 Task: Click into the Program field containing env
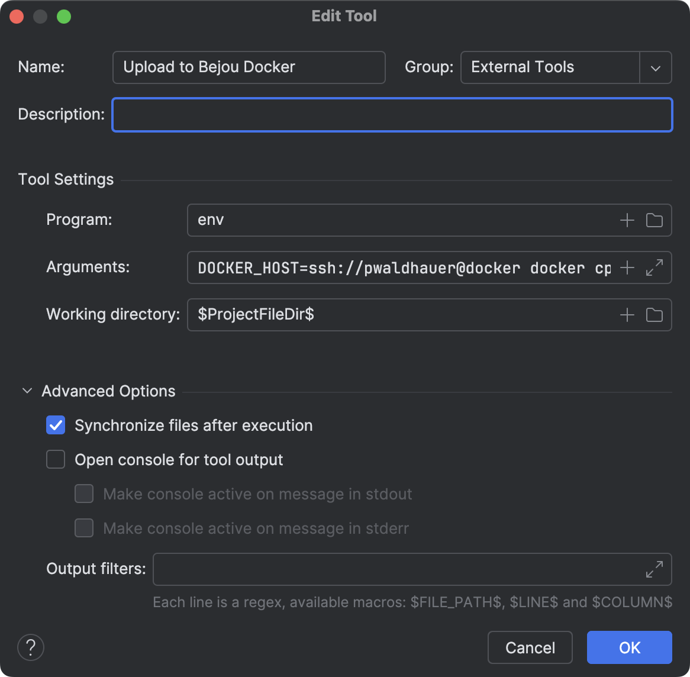pyautogui.click(x=402, y=221)
